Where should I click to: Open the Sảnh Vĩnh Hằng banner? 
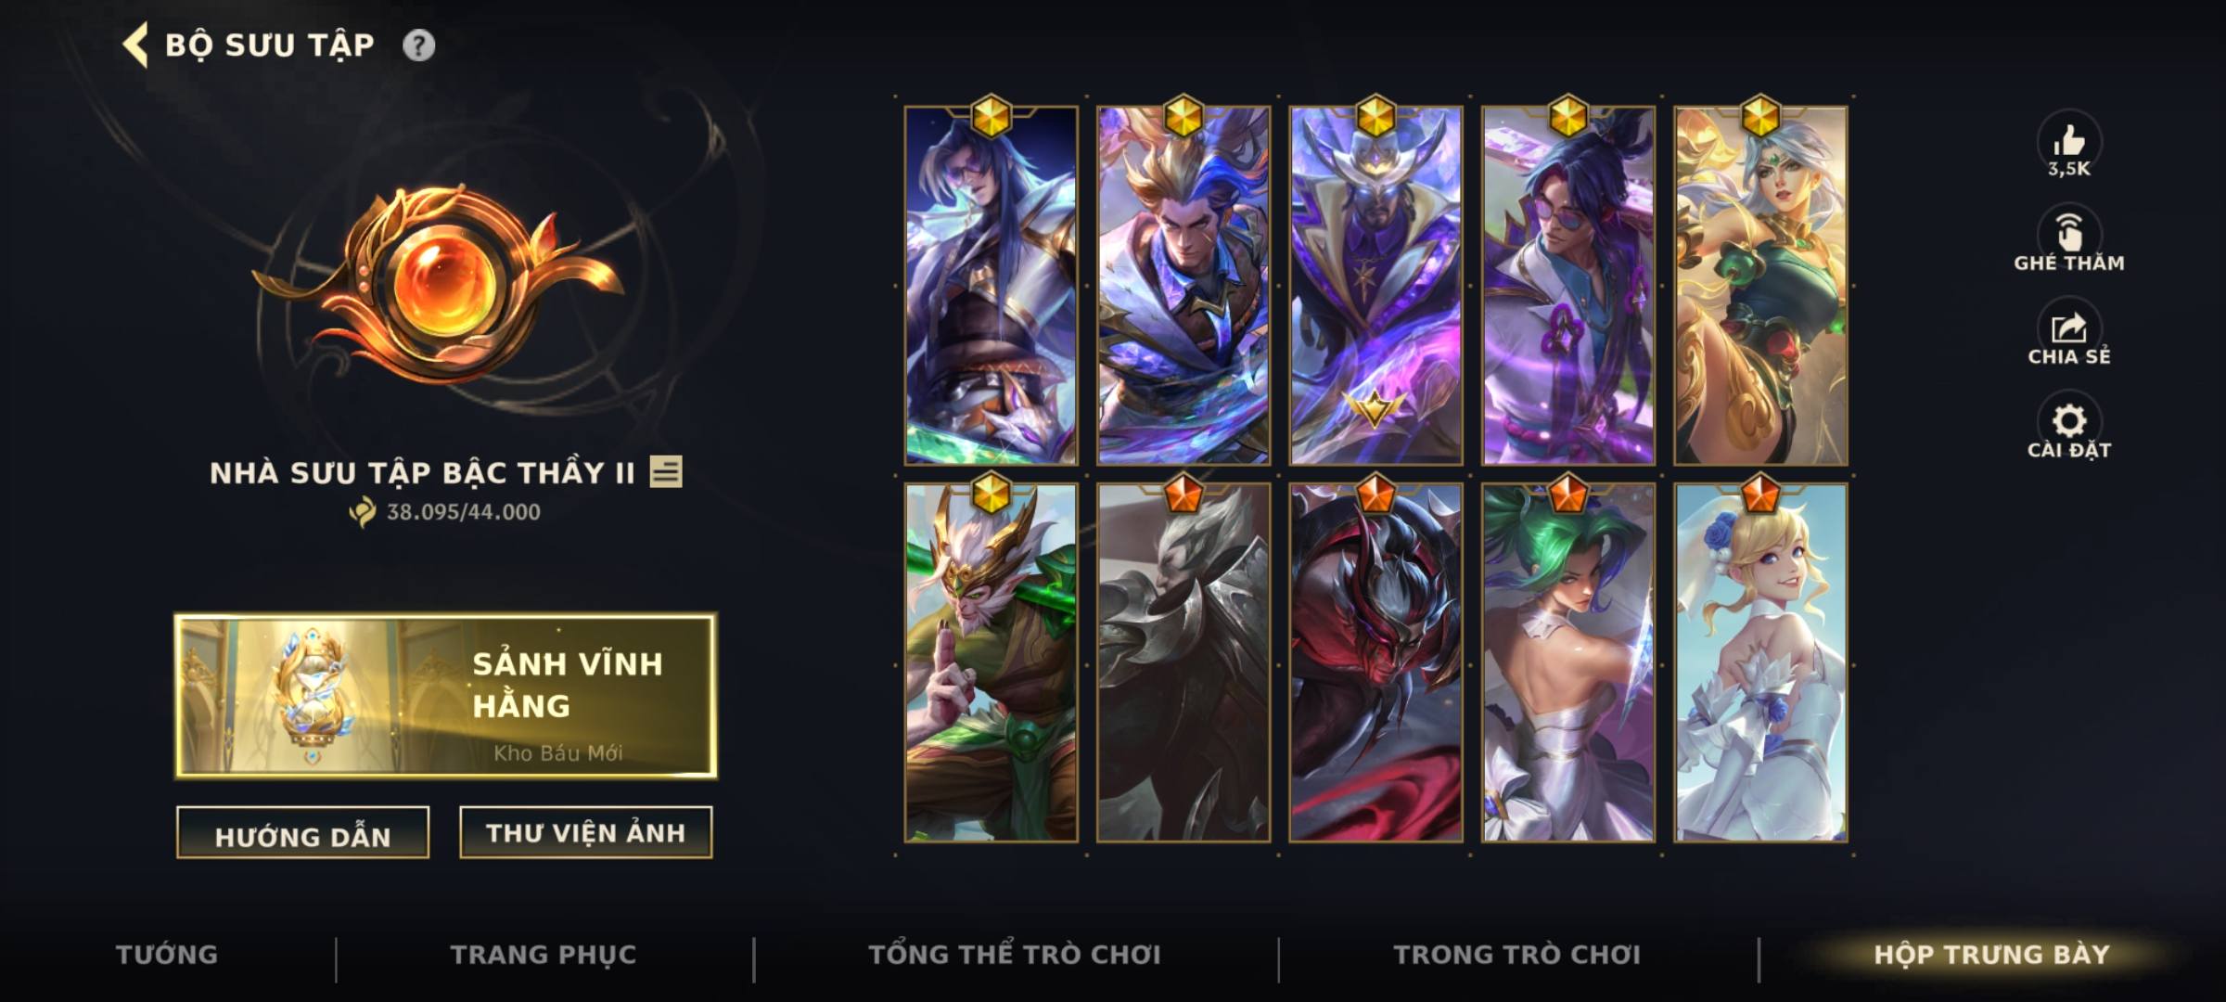pyautogui.click(x=446, y=695)
